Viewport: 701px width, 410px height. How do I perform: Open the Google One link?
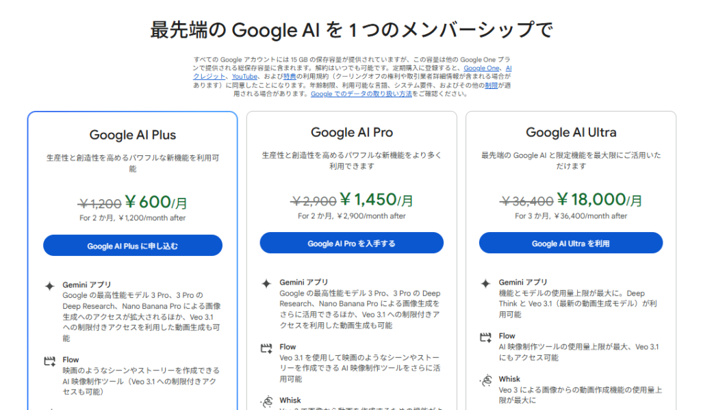tap(481, 68)
